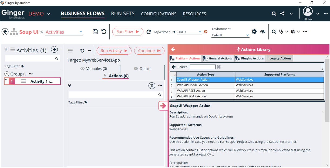
Task: Clear the library search with X icon
Action: pyautogui.click(x=219, y=67)
